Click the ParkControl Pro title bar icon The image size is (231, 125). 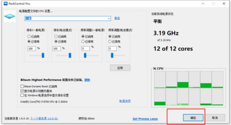(x=5, y=3)
